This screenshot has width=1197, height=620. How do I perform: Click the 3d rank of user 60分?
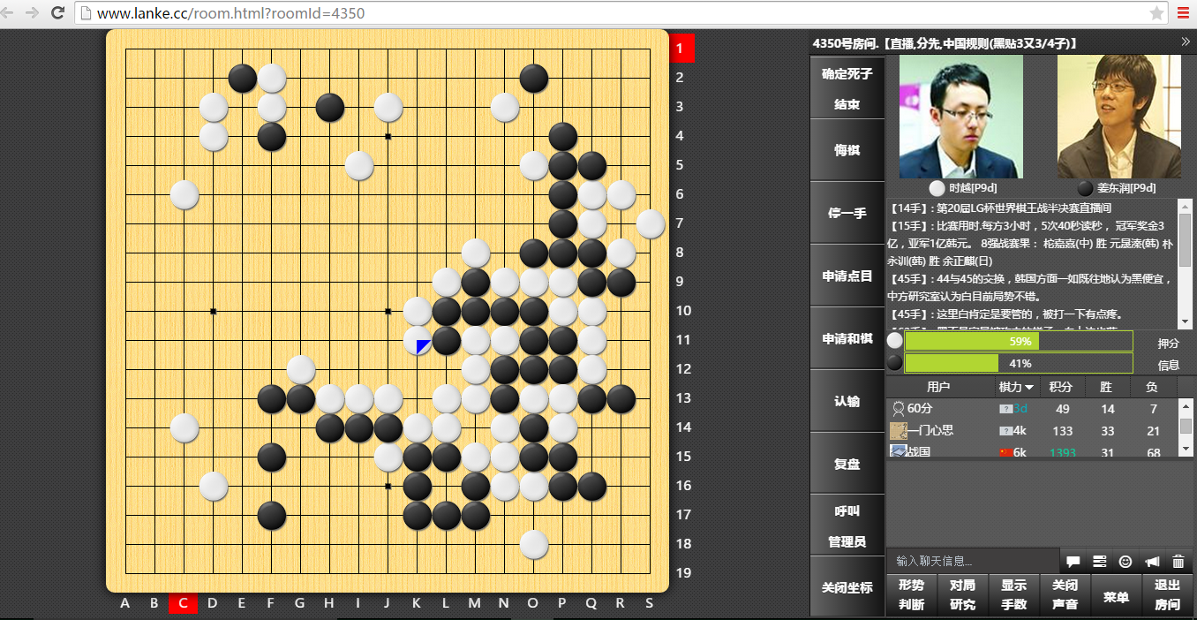(1020, 409)
